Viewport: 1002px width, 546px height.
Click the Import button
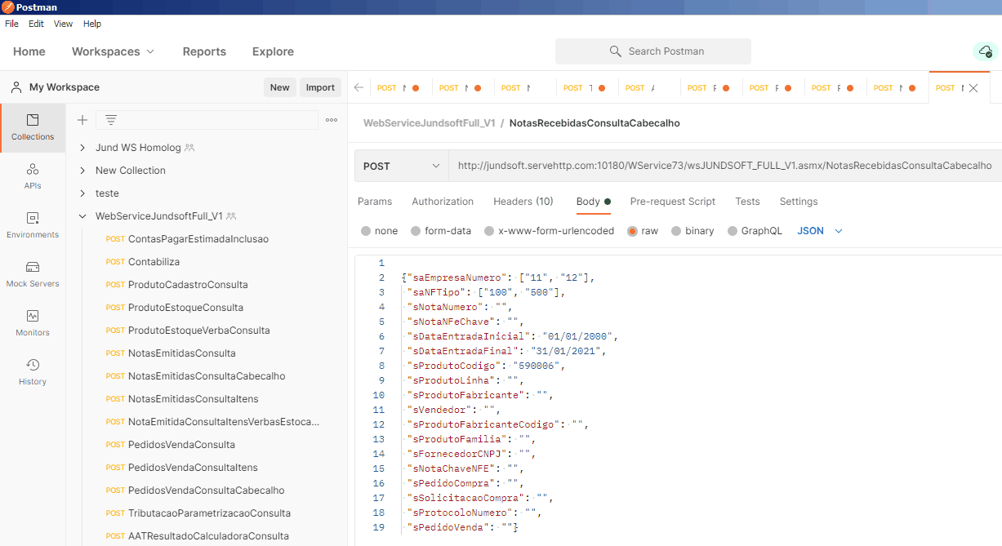coord(320,87)
